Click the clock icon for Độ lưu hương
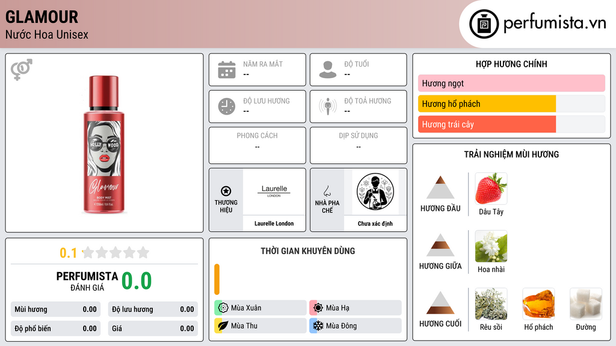Image resolution: width=616 pixels, height=346 pixels. [227, 106]
